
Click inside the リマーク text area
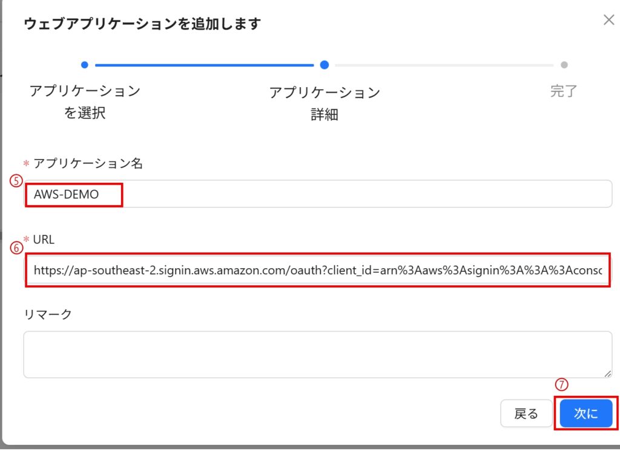point(317,354)
